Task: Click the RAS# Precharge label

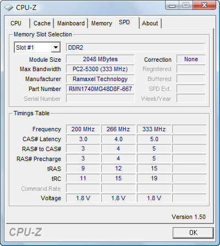Action: [x=38, y=159]
